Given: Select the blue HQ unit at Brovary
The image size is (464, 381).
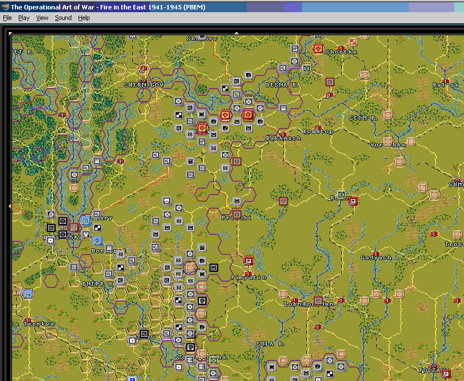Looking at the screenshot, I should tap(86, 221).
